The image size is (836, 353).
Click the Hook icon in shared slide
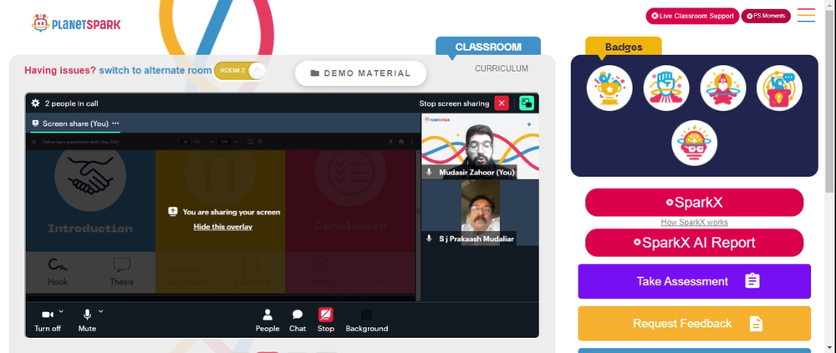[x=58, y=264]
